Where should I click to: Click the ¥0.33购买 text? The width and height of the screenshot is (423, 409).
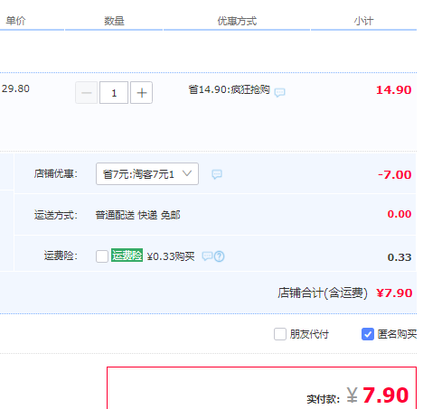171,256
